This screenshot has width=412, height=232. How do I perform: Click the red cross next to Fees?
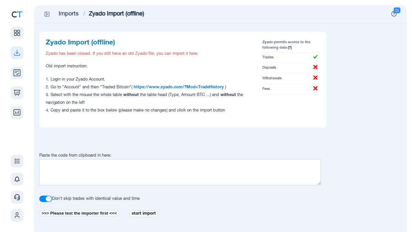coord(315,88)
